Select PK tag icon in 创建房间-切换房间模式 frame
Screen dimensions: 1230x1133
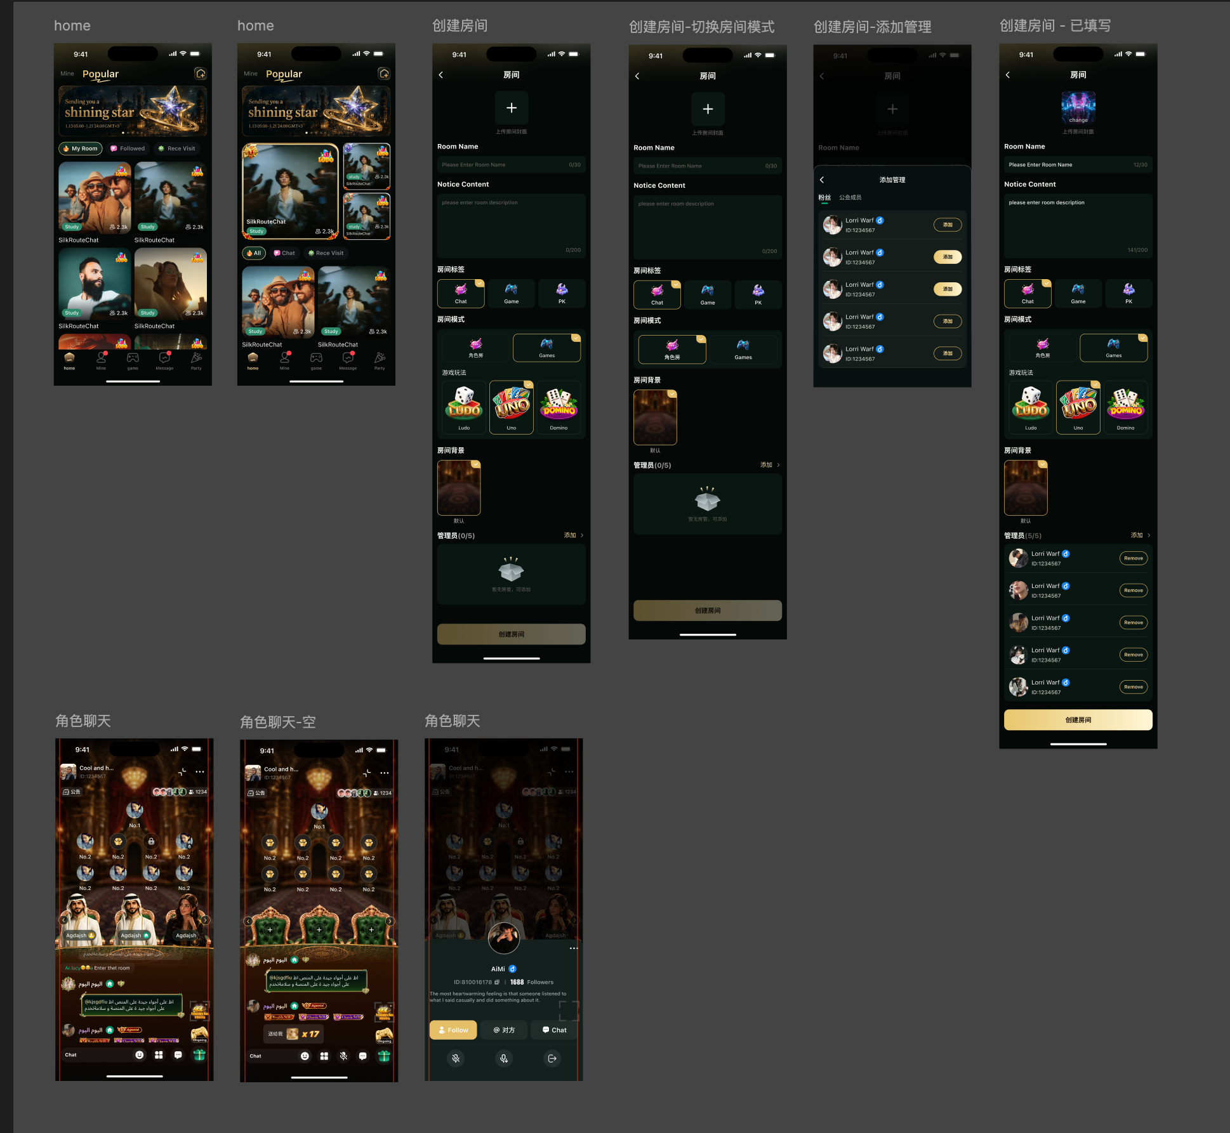(758, 295)
